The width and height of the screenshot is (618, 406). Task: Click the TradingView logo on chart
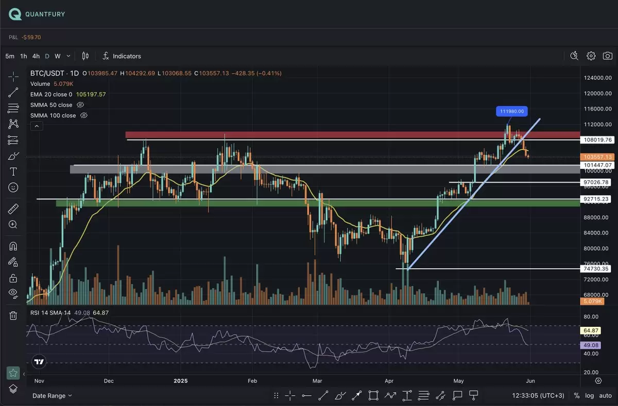coord(39,362)
